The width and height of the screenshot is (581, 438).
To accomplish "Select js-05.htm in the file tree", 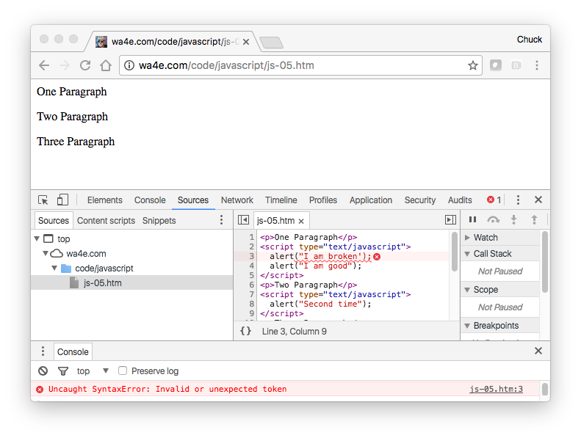I will (x=103, y=283).
